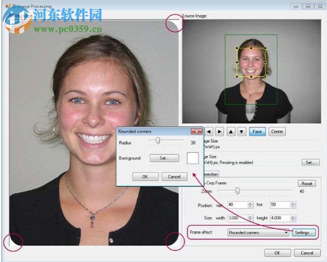Click the vertical Position input field
This screenshot has width=327, height=262.
tap(237, 205)
